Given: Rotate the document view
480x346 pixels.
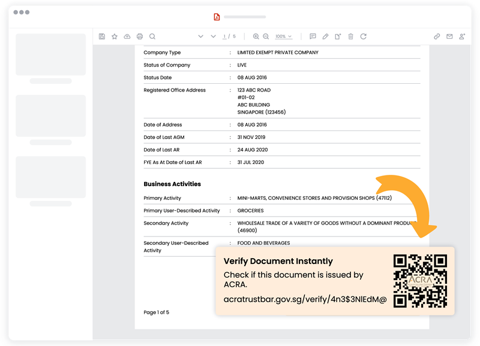Looking at the screenshot, I should (364, 37).
